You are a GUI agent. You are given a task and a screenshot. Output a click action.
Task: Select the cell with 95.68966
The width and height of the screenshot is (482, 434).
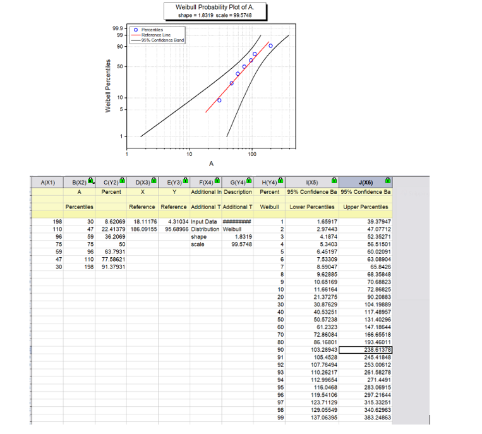(x=174, y=229)
